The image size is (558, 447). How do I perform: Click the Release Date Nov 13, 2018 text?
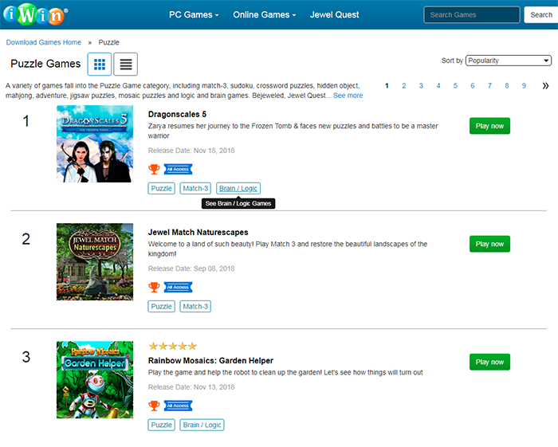tap(191, 387)
